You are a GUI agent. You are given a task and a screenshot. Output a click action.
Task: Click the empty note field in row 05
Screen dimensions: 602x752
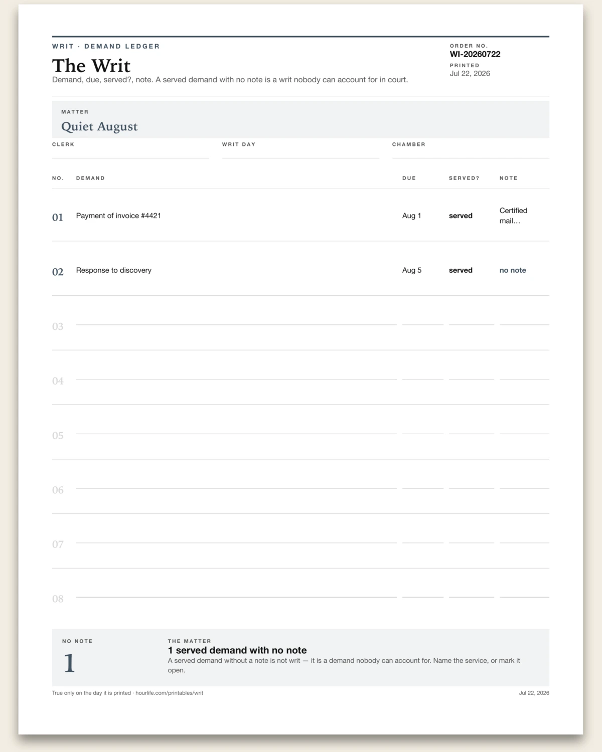[524, 430]
